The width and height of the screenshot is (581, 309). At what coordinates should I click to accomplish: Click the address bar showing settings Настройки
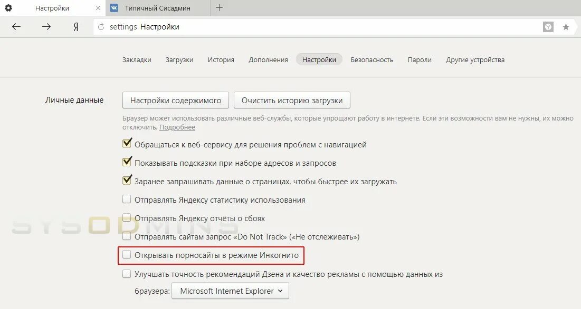point(317,27)
